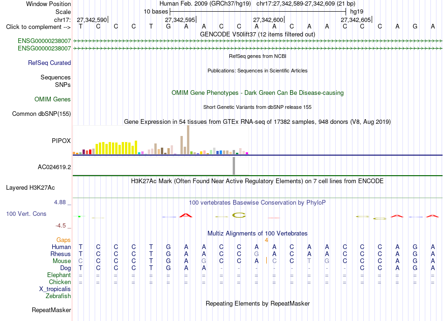Screen dimensions: 443x321
Task: Select the Rhesus species label
Action: (61, 254)
